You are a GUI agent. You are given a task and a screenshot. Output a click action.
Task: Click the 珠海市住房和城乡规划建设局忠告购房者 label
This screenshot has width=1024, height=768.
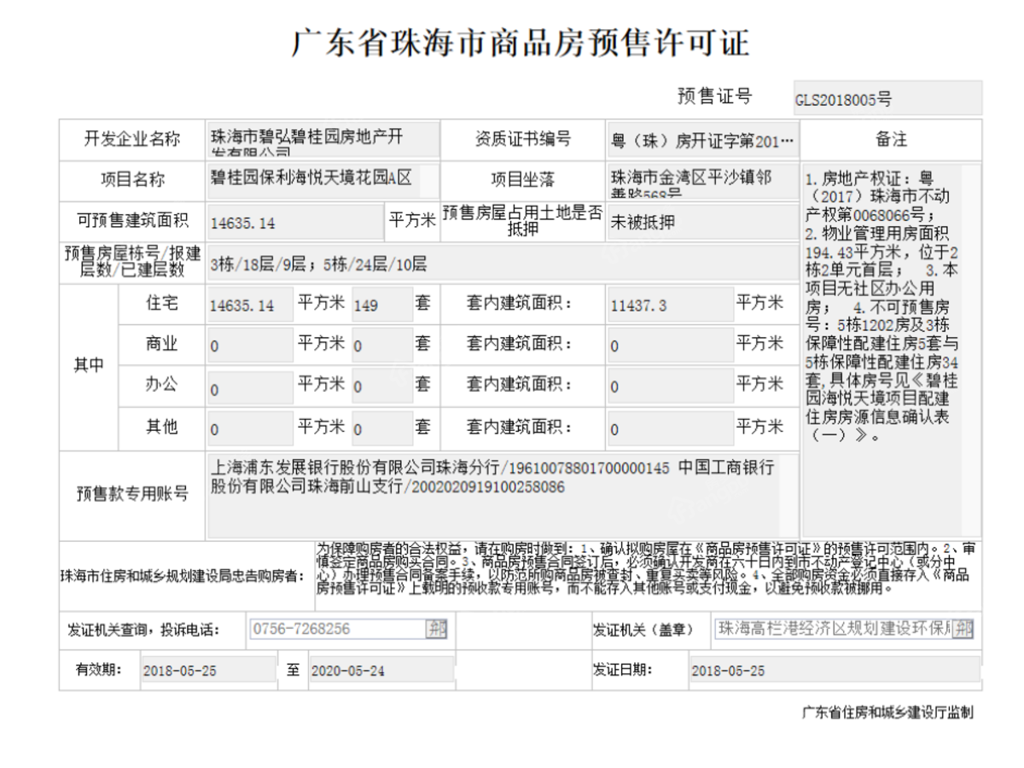(183, 576)
